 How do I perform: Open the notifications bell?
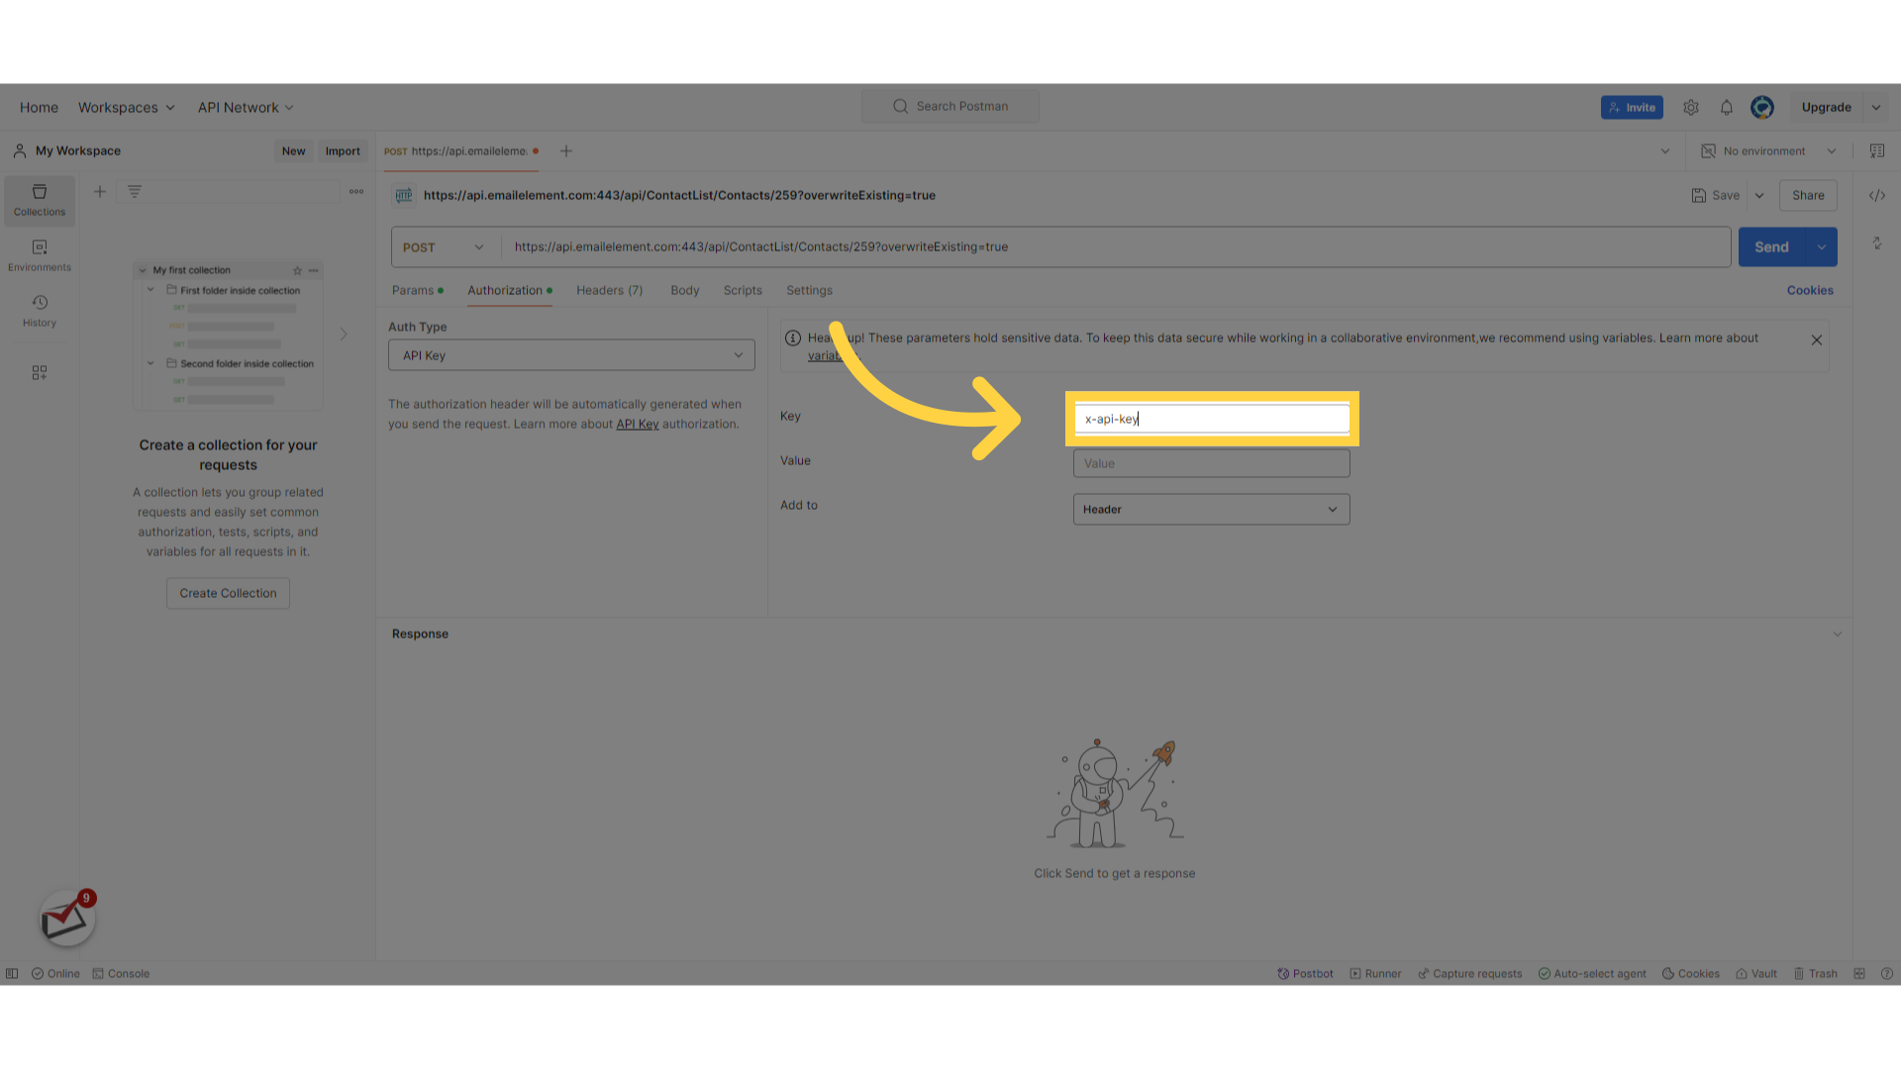pyautogui.click(x=1727, y=108)
